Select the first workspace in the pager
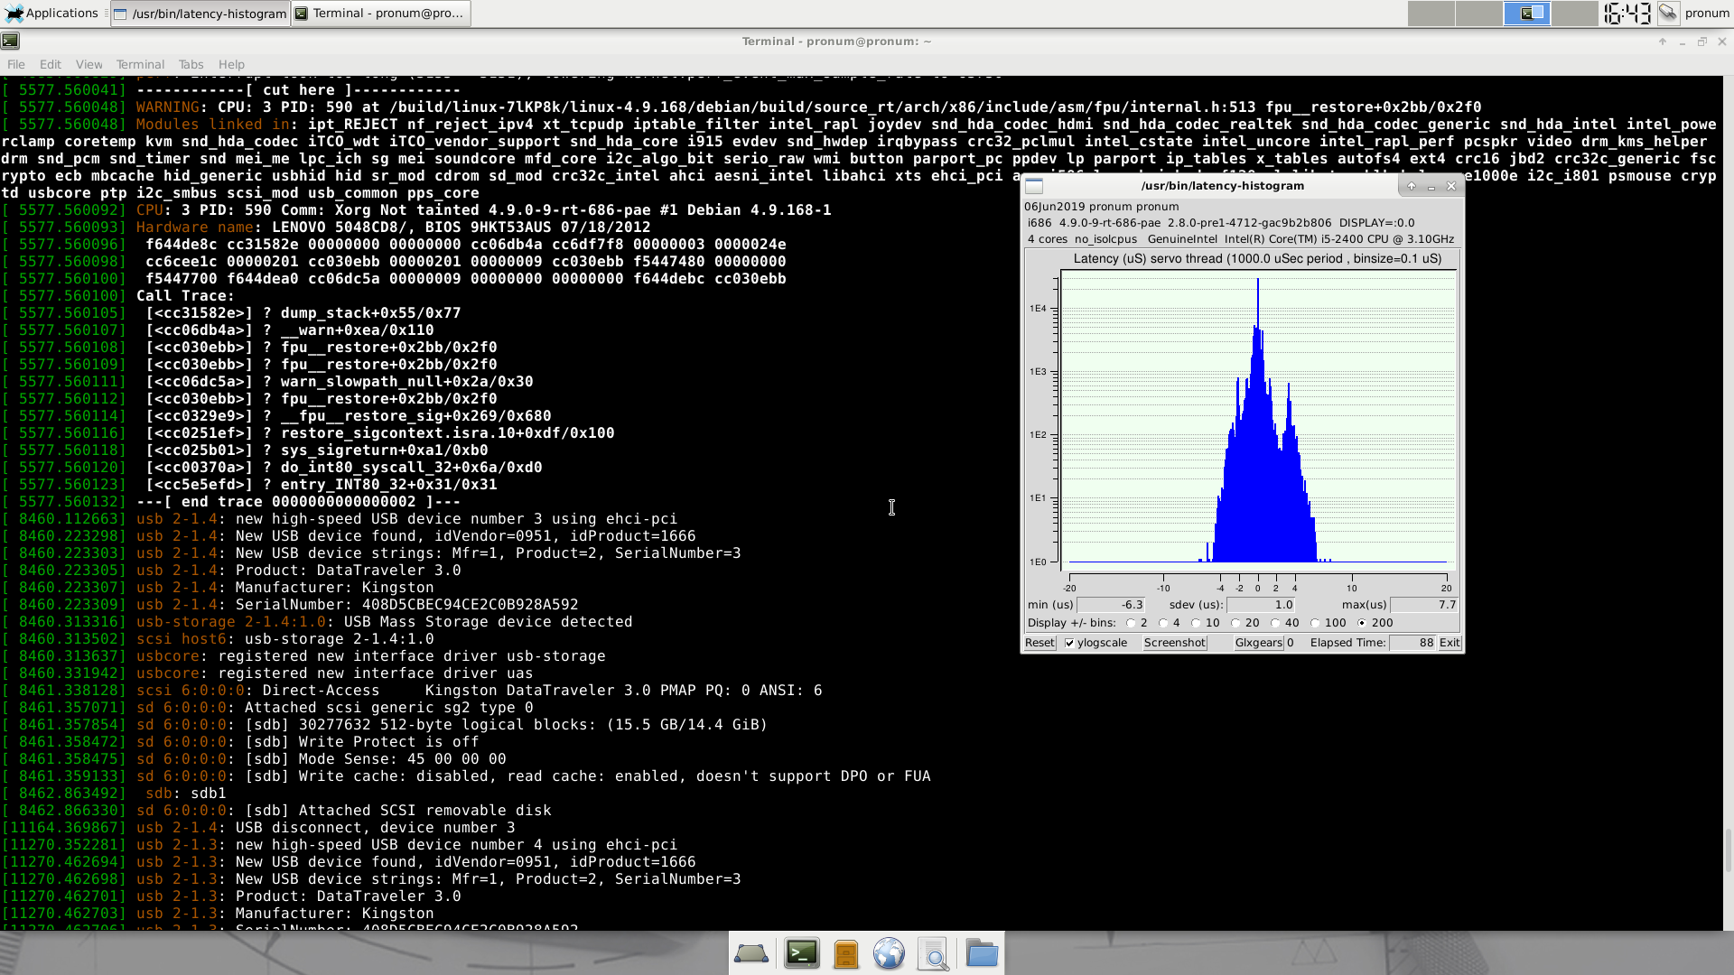 coord(1431,14)
